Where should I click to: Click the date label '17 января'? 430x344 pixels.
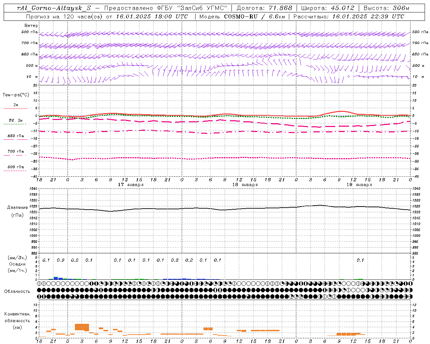coord(131,185)
